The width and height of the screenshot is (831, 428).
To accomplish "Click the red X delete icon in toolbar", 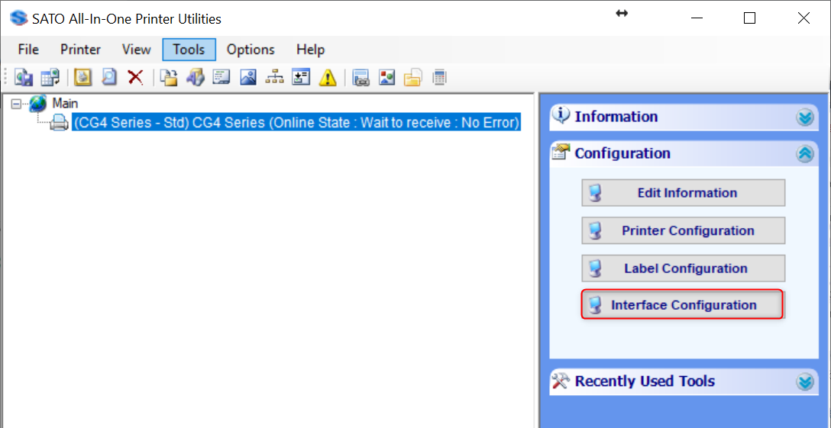I will (x=135, y=77).
